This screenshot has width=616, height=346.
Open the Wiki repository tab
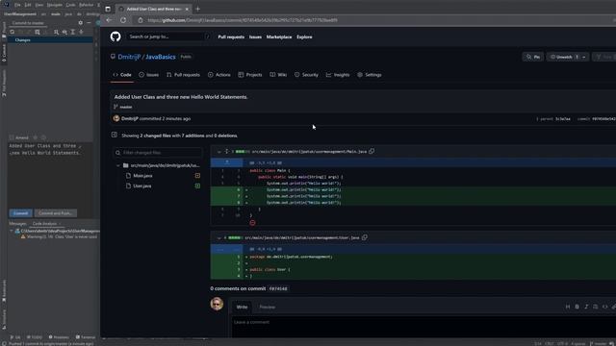(278, 75)
